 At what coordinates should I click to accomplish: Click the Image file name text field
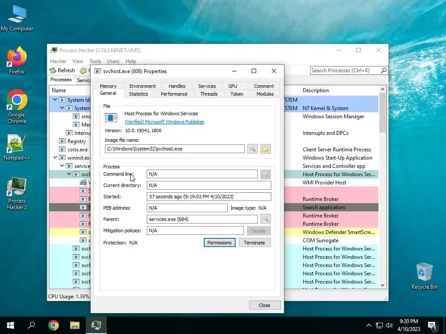click(x=175, y=149)
